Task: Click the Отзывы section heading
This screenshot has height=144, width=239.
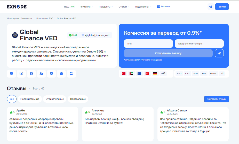Action: [x=17, y=88]
